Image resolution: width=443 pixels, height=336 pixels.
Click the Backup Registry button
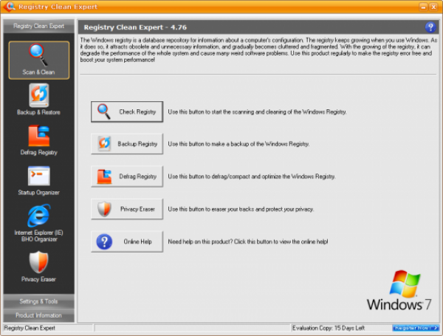tap(127, 144)
